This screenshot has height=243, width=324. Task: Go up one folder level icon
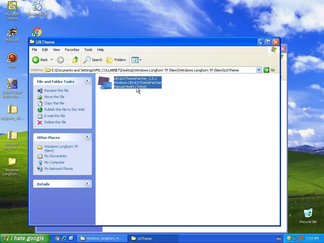coord(75,60)
